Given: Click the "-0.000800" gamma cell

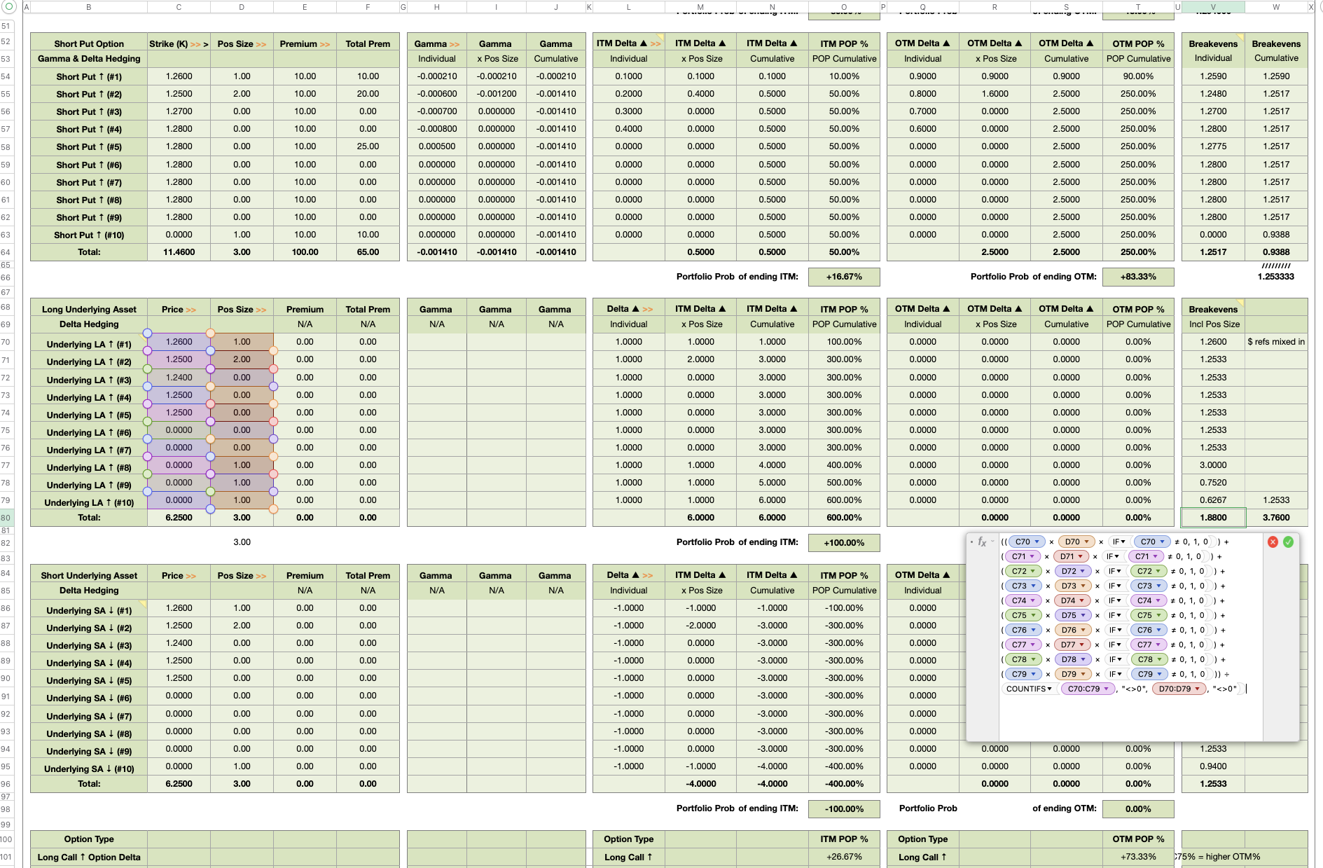Looking at the screenshot, I should (437, 129).
